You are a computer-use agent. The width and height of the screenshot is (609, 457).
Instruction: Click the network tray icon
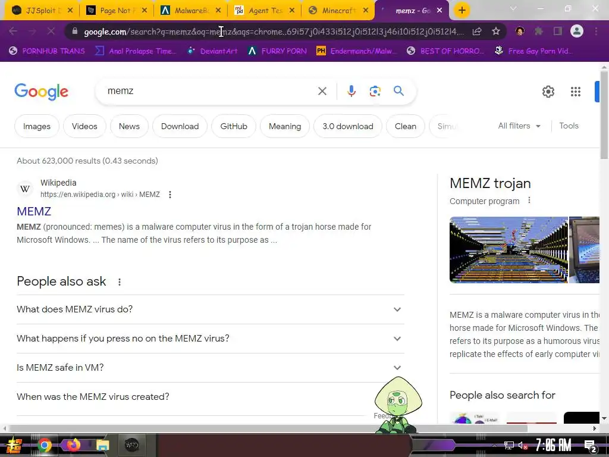point(508,445)
